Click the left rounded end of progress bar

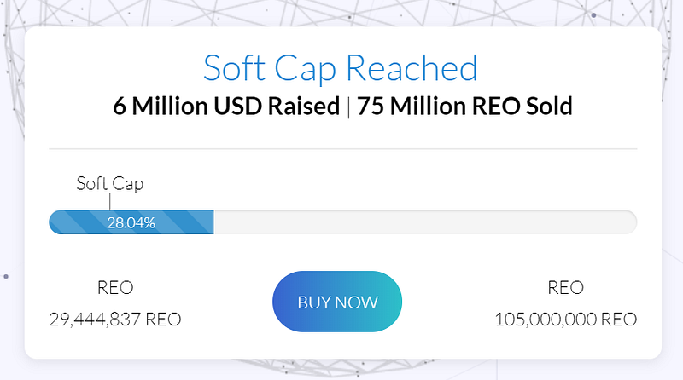55,222
